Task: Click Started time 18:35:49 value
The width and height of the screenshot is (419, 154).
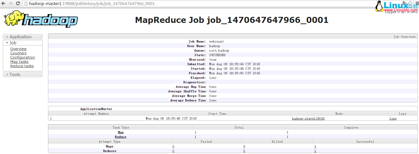Action: [235, 69]
